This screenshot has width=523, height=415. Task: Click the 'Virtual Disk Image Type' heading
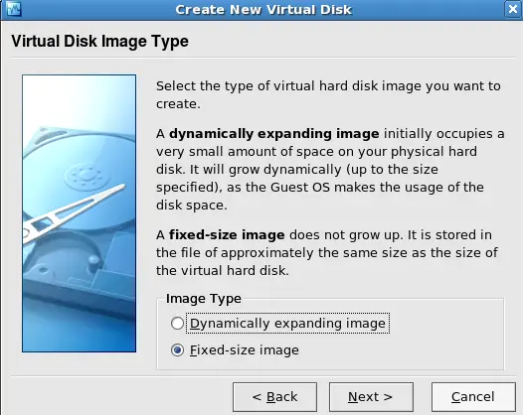point(100,42)
